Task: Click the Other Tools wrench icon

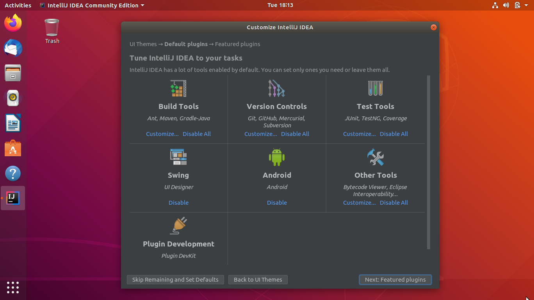Action: (x=376, y=157)
